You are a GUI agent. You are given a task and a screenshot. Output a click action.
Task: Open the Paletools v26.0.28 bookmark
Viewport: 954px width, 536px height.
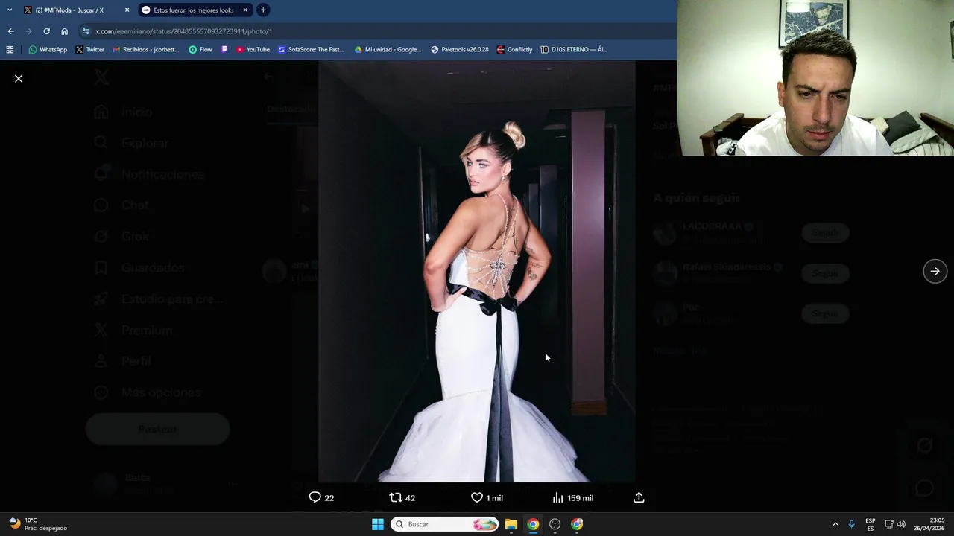460,50
